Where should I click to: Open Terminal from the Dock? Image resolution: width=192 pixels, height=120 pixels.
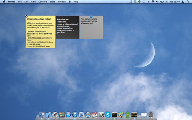pyautogui.click(x=115, y=115)
